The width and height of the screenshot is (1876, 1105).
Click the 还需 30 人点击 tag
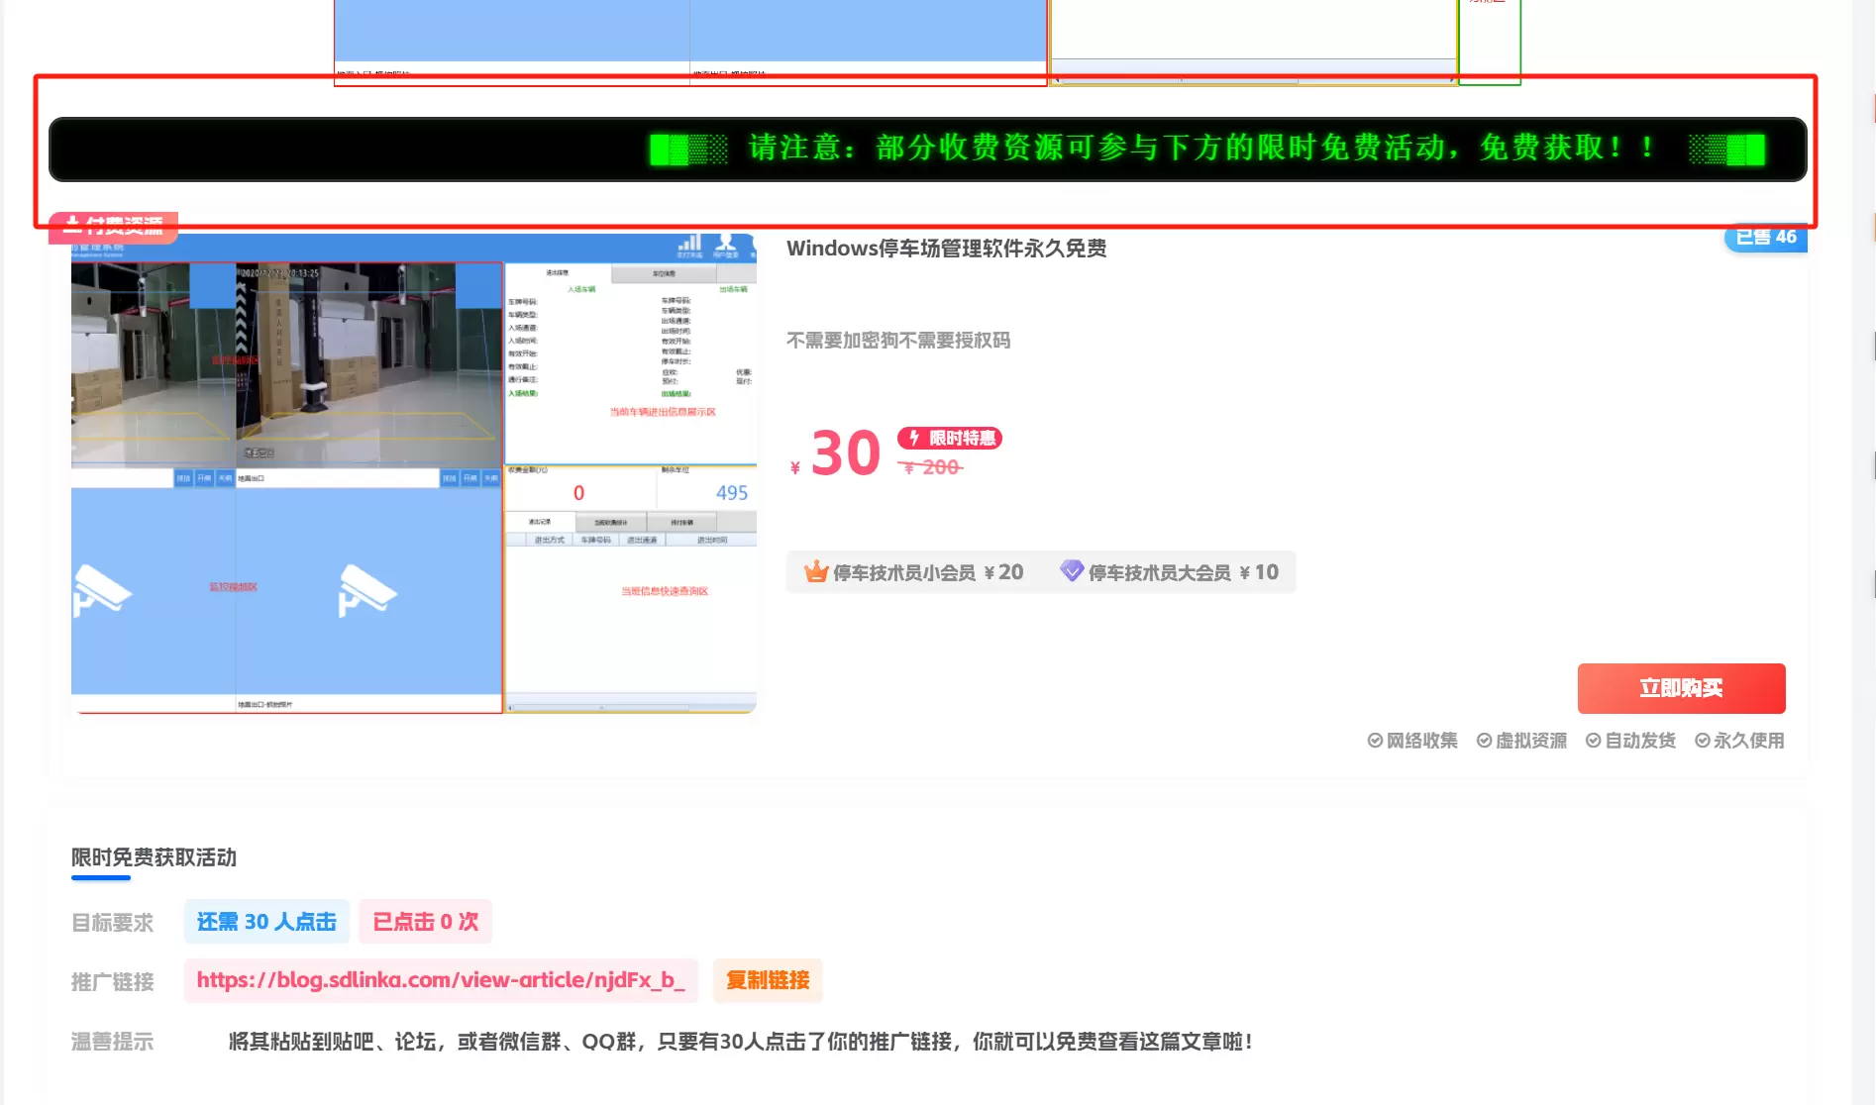[x=266, y=922]
